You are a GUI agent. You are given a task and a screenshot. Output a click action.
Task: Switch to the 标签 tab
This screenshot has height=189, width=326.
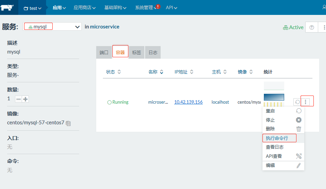[x=137, y=52]
